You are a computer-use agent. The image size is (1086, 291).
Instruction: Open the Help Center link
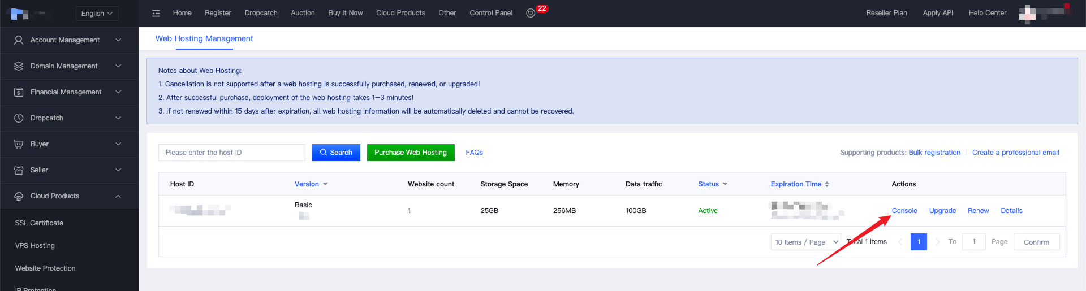pos(988,13)
